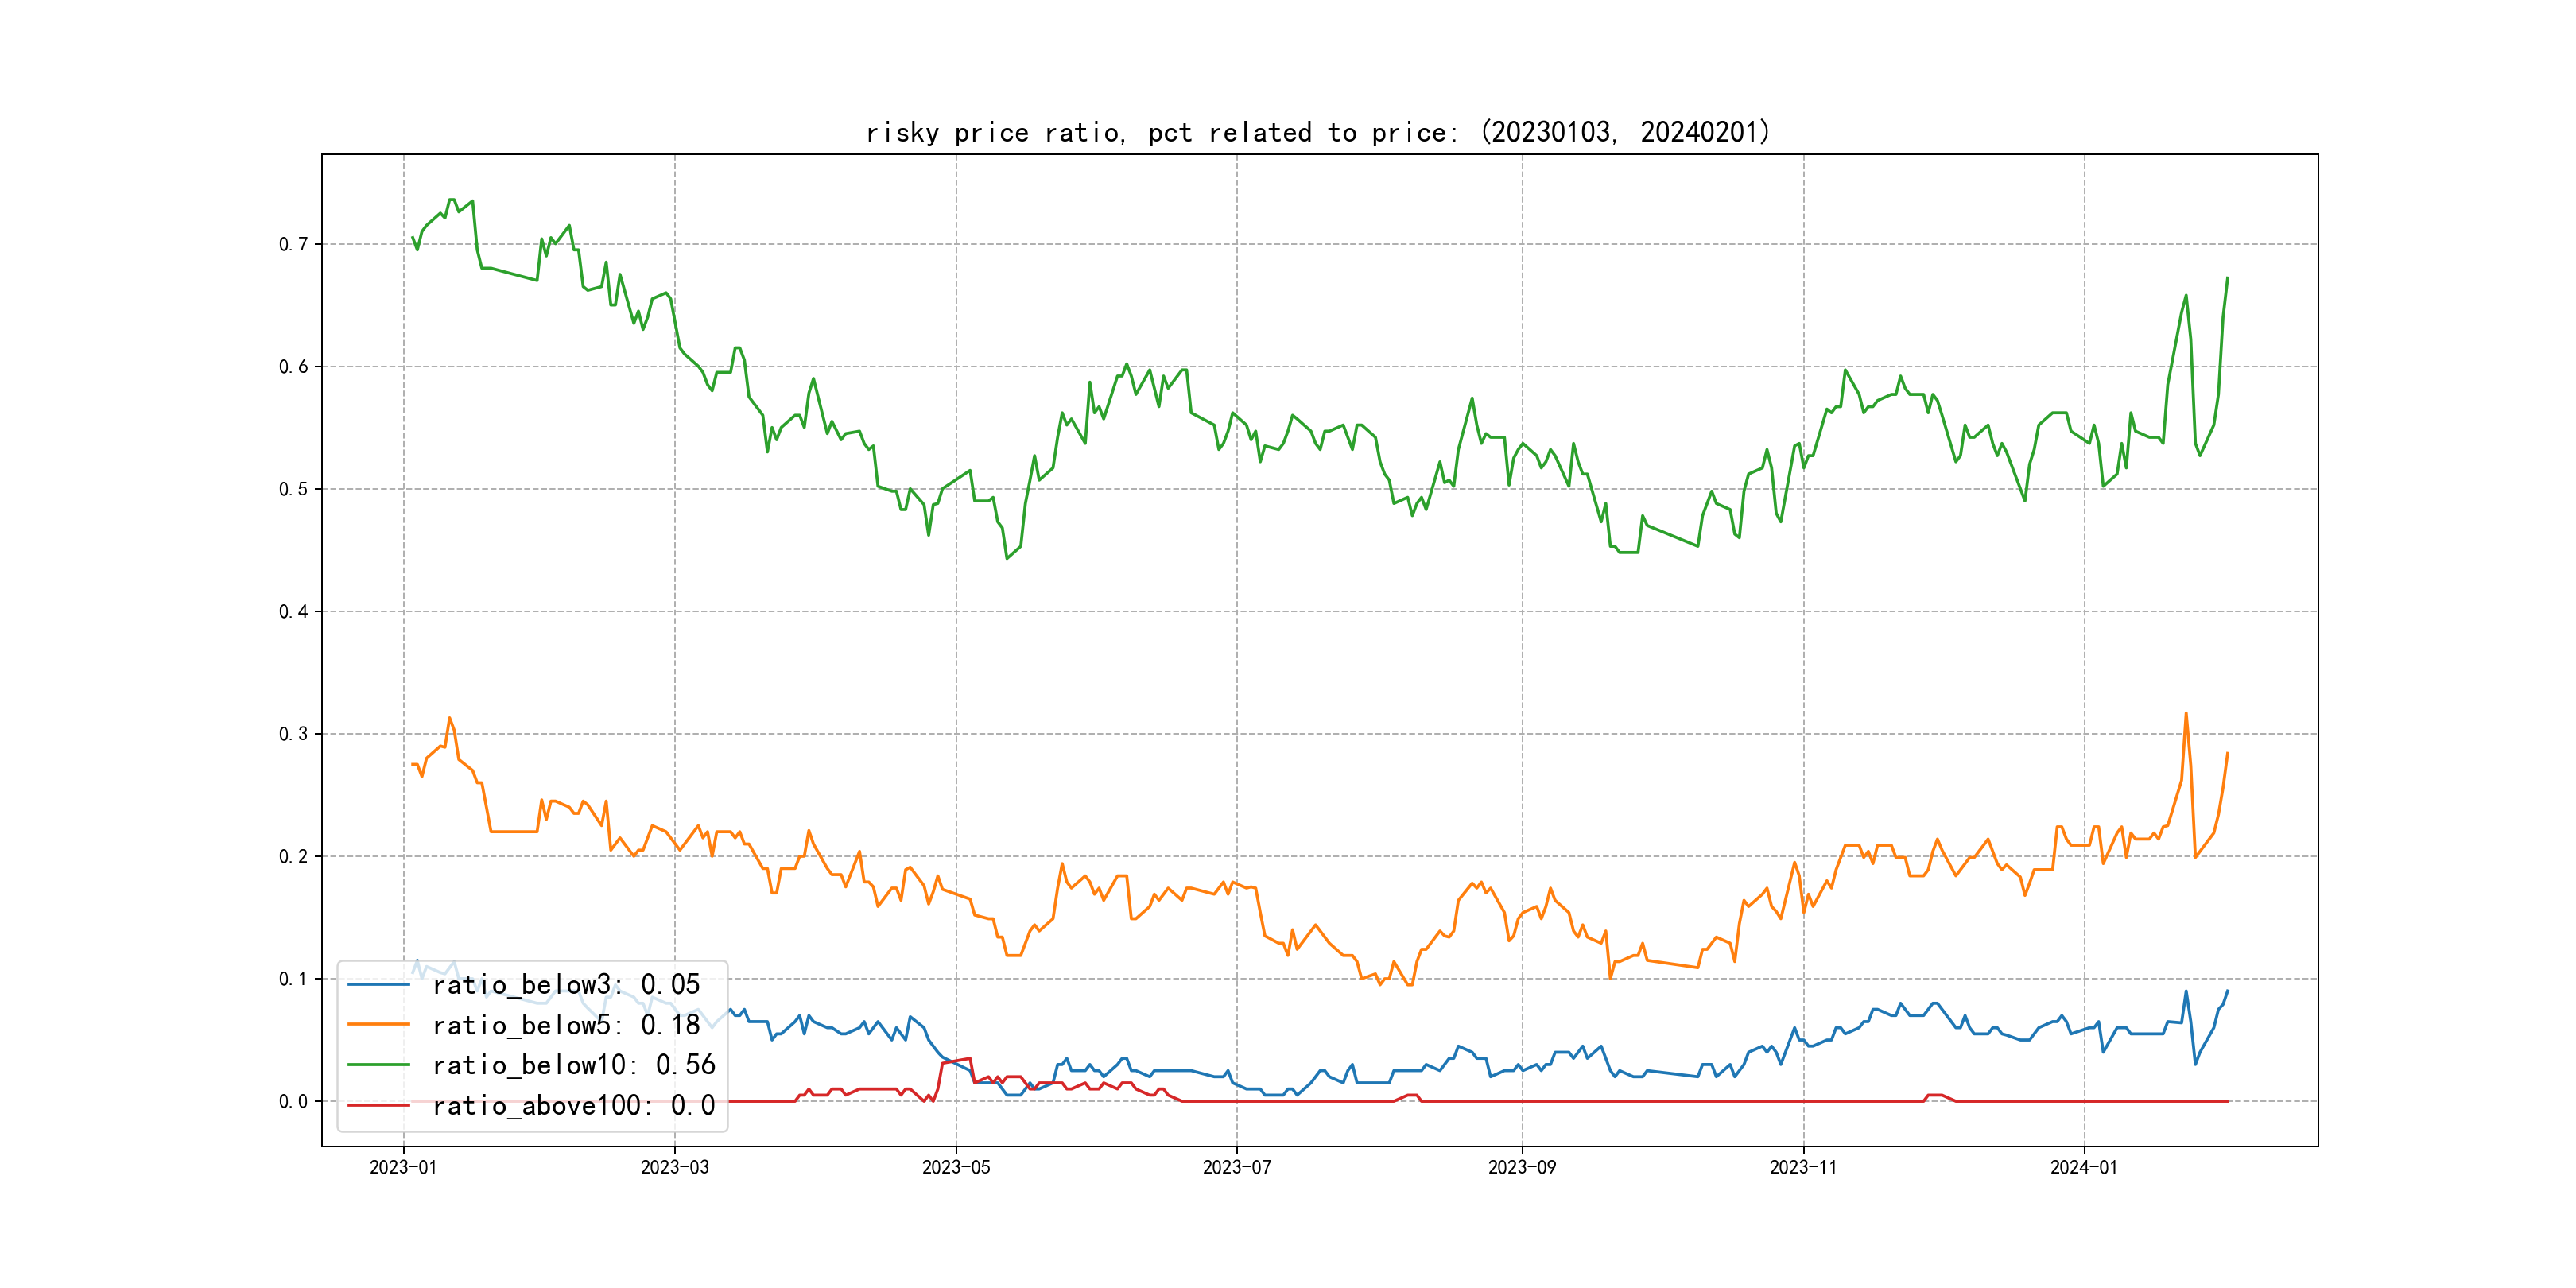Click the blue ratio_below3 legend line swatch
2576x1288 pixels.
(x=378, y=985)
